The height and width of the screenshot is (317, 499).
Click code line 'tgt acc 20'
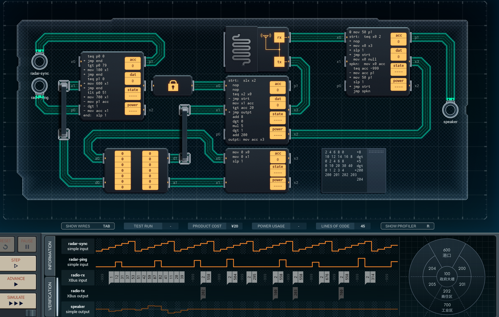pyautogui.click(x=243, y=108)
